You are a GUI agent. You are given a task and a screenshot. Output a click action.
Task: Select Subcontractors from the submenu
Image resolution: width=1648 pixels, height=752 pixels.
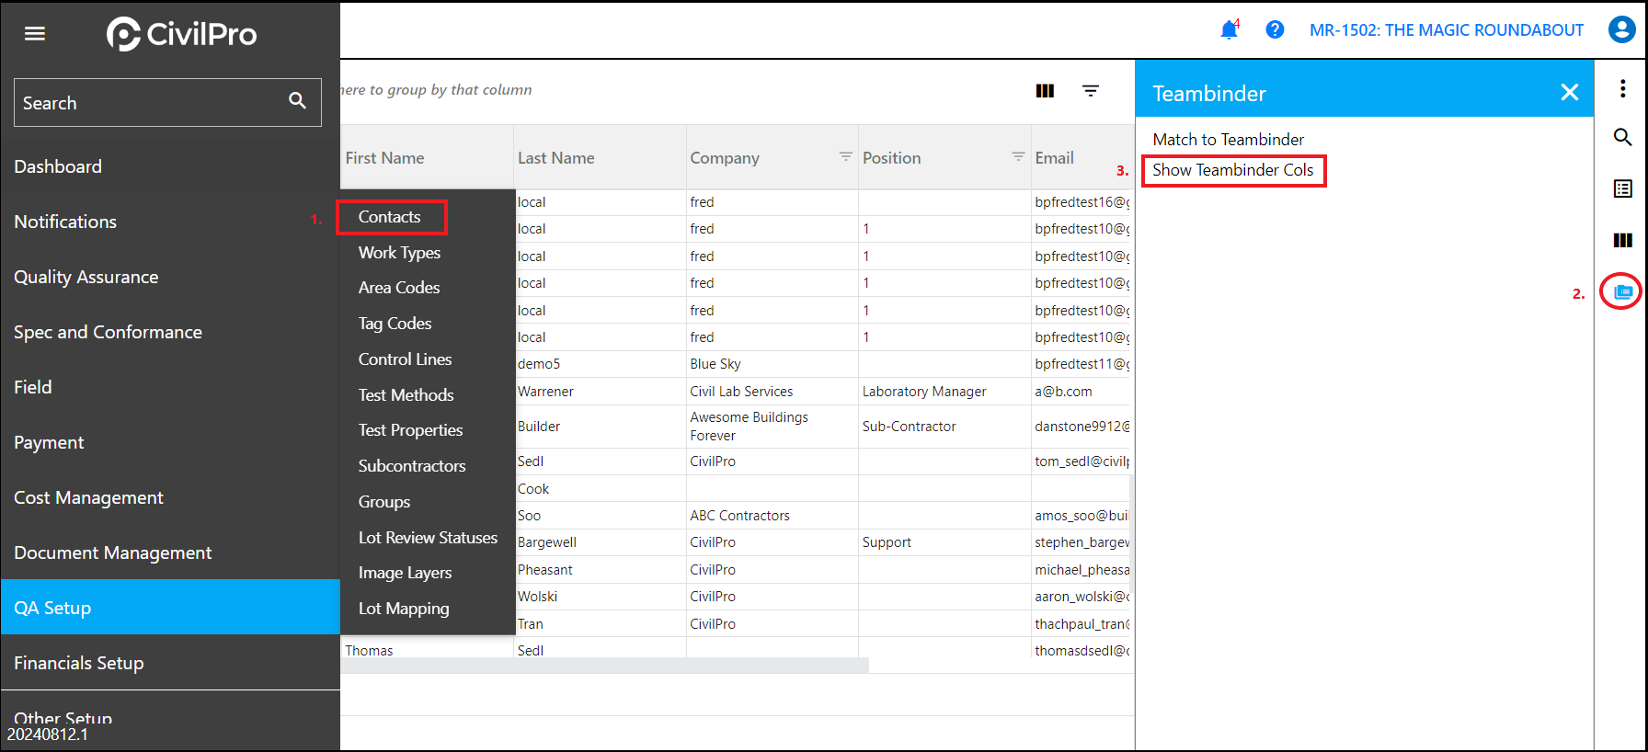[x=412, y=466]
